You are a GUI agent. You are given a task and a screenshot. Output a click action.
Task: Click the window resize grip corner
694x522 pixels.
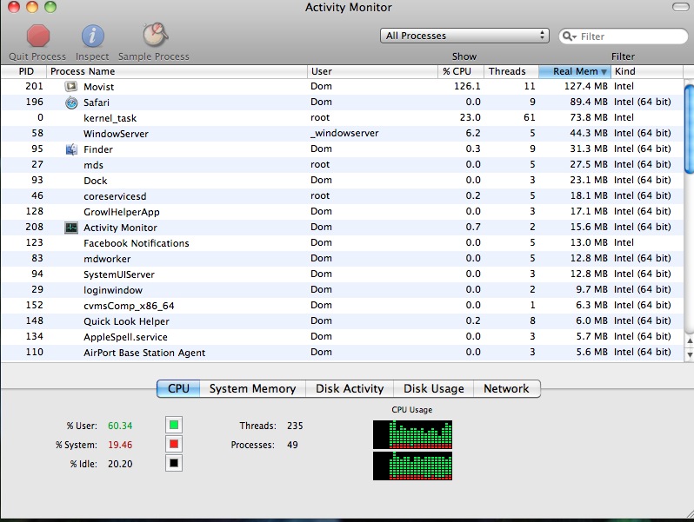(x=689, y=512)
